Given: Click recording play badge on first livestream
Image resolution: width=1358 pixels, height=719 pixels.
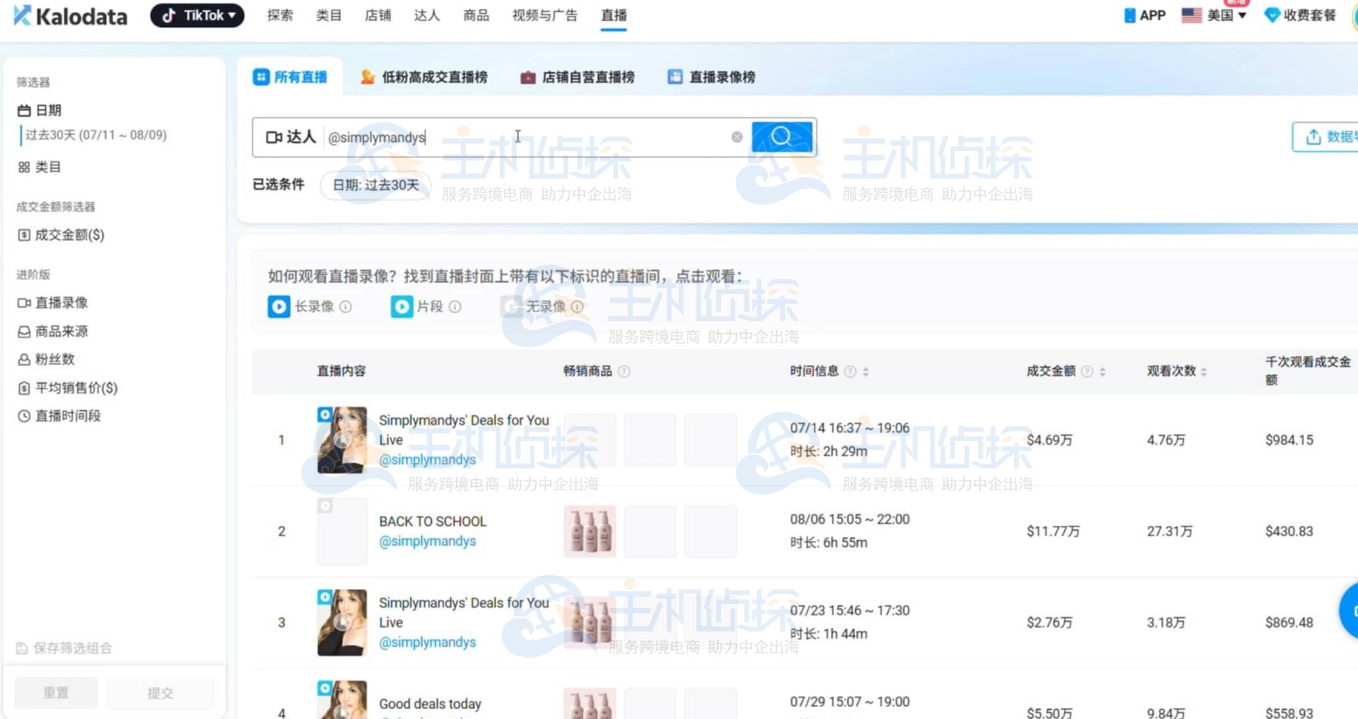Looking at the screenshot, I should tap(325, 415).
